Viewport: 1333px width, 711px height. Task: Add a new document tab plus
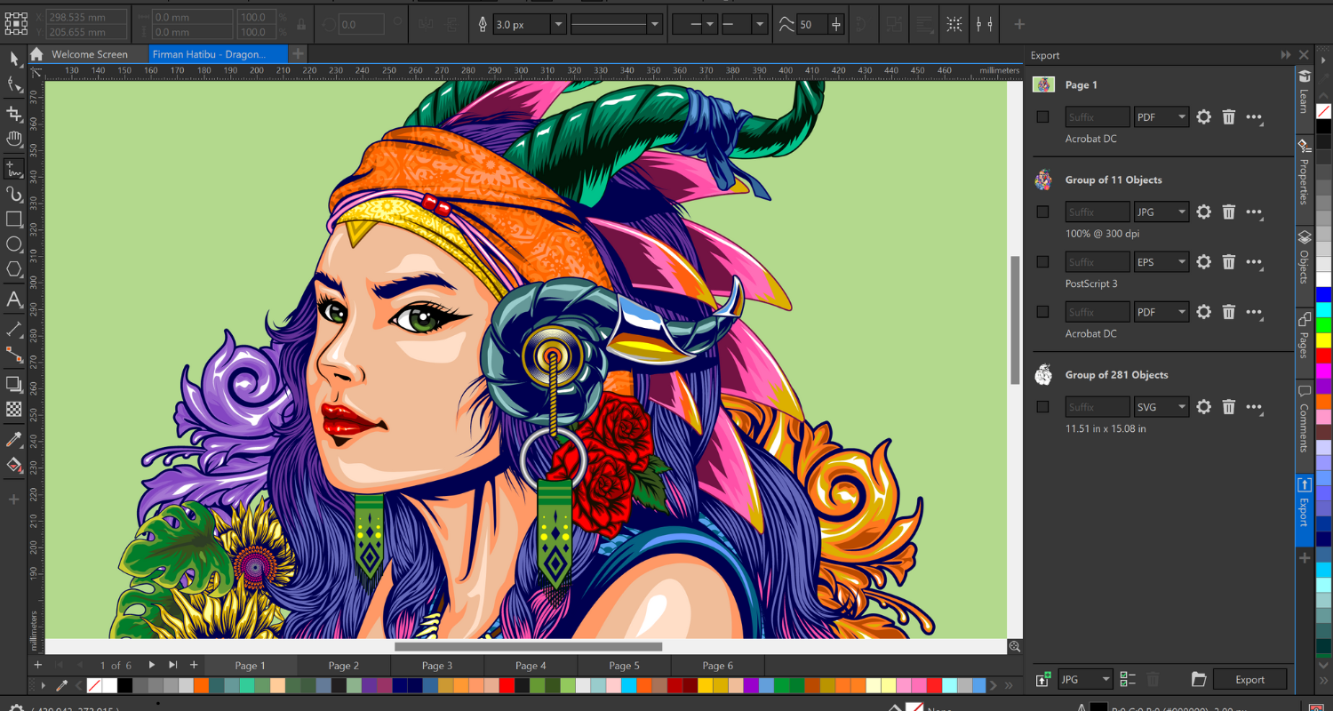[298, 54]
